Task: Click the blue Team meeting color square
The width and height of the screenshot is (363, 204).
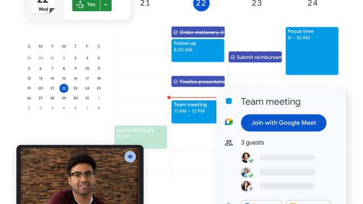Action: (x=229, y=101)
